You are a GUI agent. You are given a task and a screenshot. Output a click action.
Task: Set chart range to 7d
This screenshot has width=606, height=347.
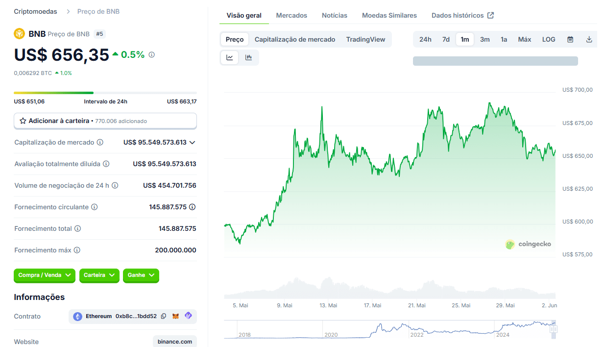tap(446, 39)
